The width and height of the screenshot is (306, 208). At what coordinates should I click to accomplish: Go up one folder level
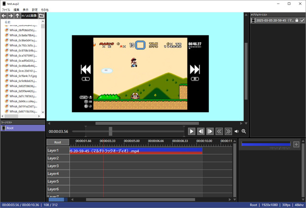tap(17, 16)
